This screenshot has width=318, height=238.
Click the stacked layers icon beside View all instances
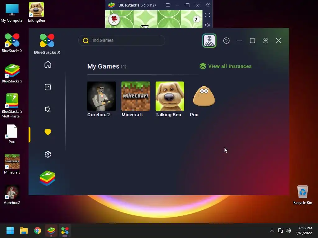tap(203, 66)
